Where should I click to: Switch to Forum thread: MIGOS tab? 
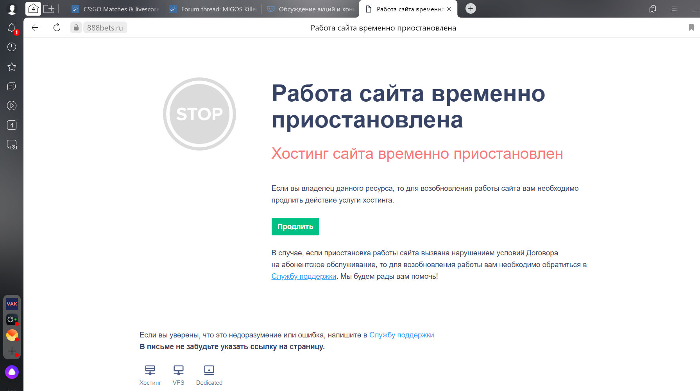[x=213, y=9]
